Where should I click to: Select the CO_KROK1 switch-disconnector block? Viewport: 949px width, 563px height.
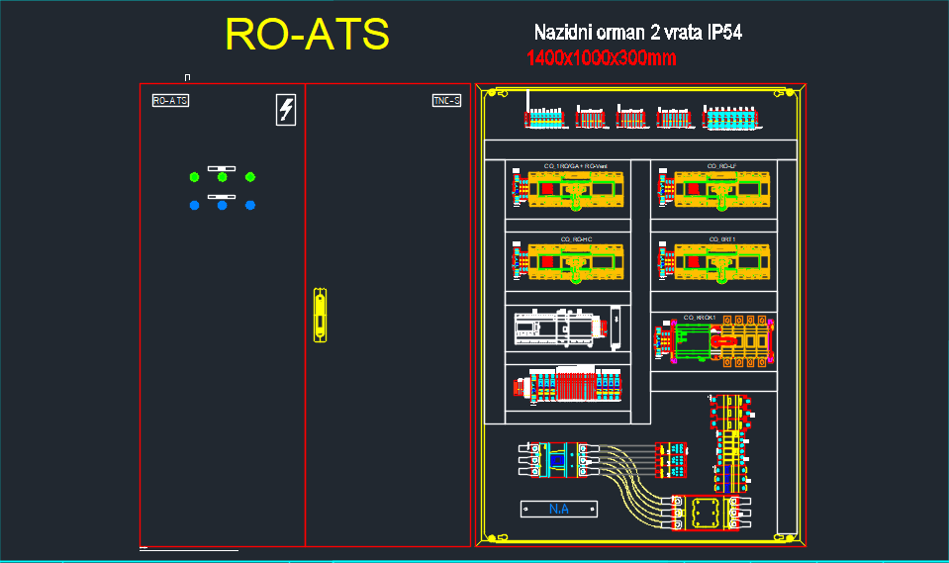[712, 340]
